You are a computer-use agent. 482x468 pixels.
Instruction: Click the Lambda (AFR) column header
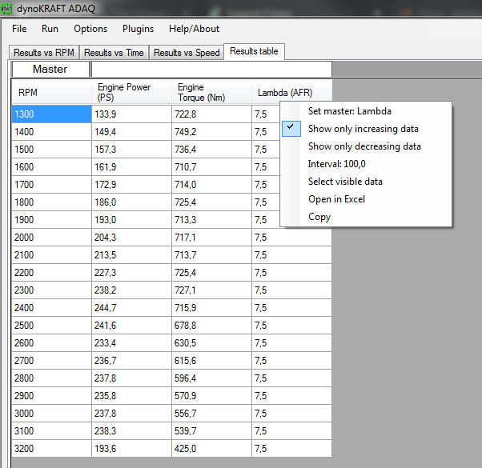click(x=291, y=92)
